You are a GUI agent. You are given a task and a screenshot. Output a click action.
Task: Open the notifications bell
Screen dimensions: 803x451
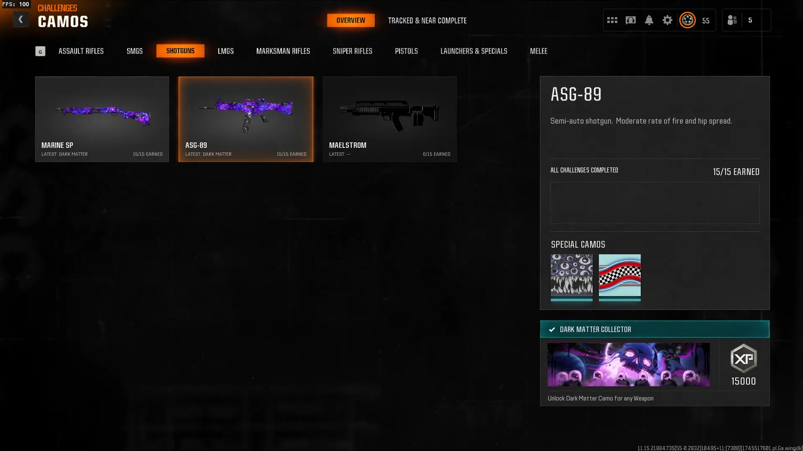(649, 20)
